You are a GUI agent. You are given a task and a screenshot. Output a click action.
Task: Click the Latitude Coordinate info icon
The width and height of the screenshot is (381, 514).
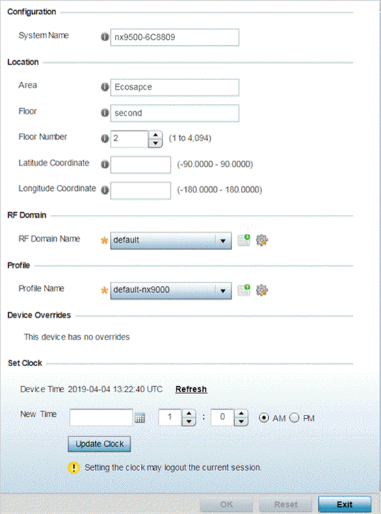(x=105, y=164)
